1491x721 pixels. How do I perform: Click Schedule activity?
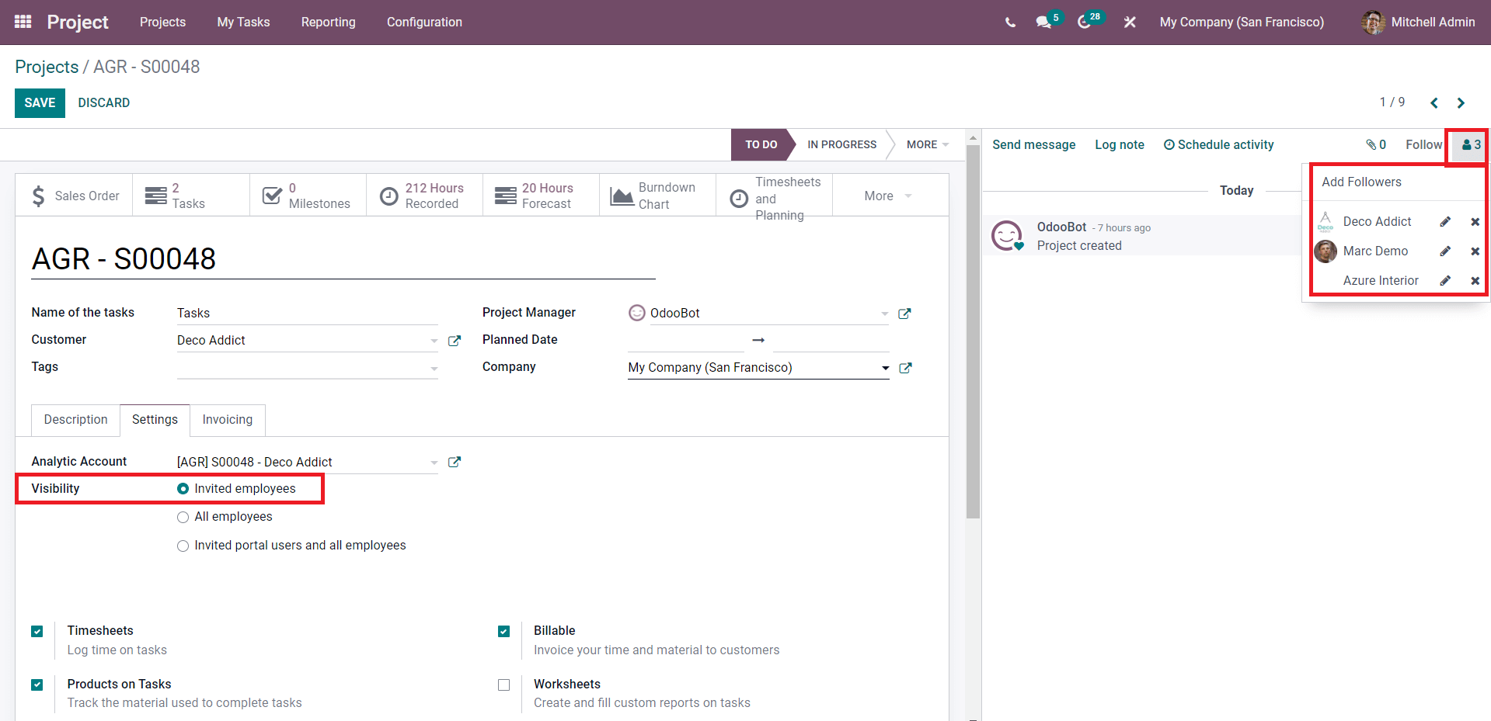1218,145
